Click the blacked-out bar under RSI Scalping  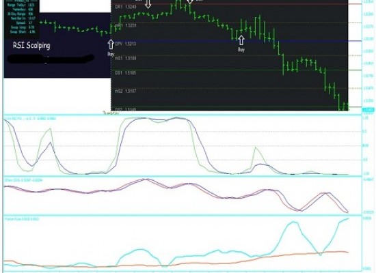coord(51,59)
